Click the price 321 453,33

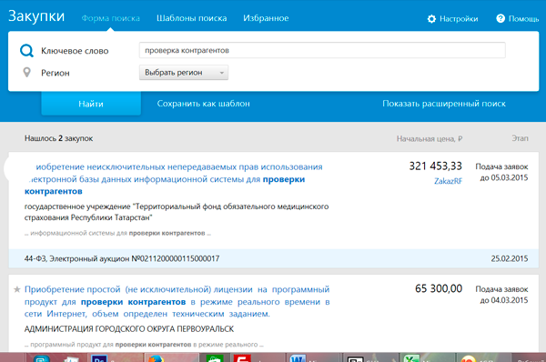point(435,166)
